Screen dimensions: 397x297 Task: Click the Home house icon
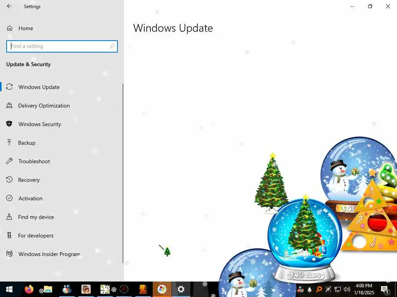pyautogui.click(x=10, y=28)
